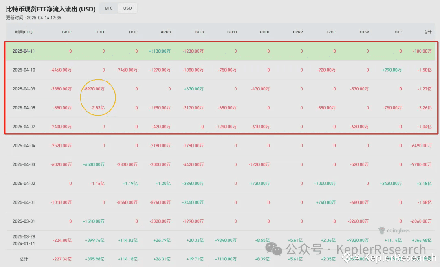Click the +6530.00万 IBIT value
Viewport: 440px width, 267px height.
[93, 164]
